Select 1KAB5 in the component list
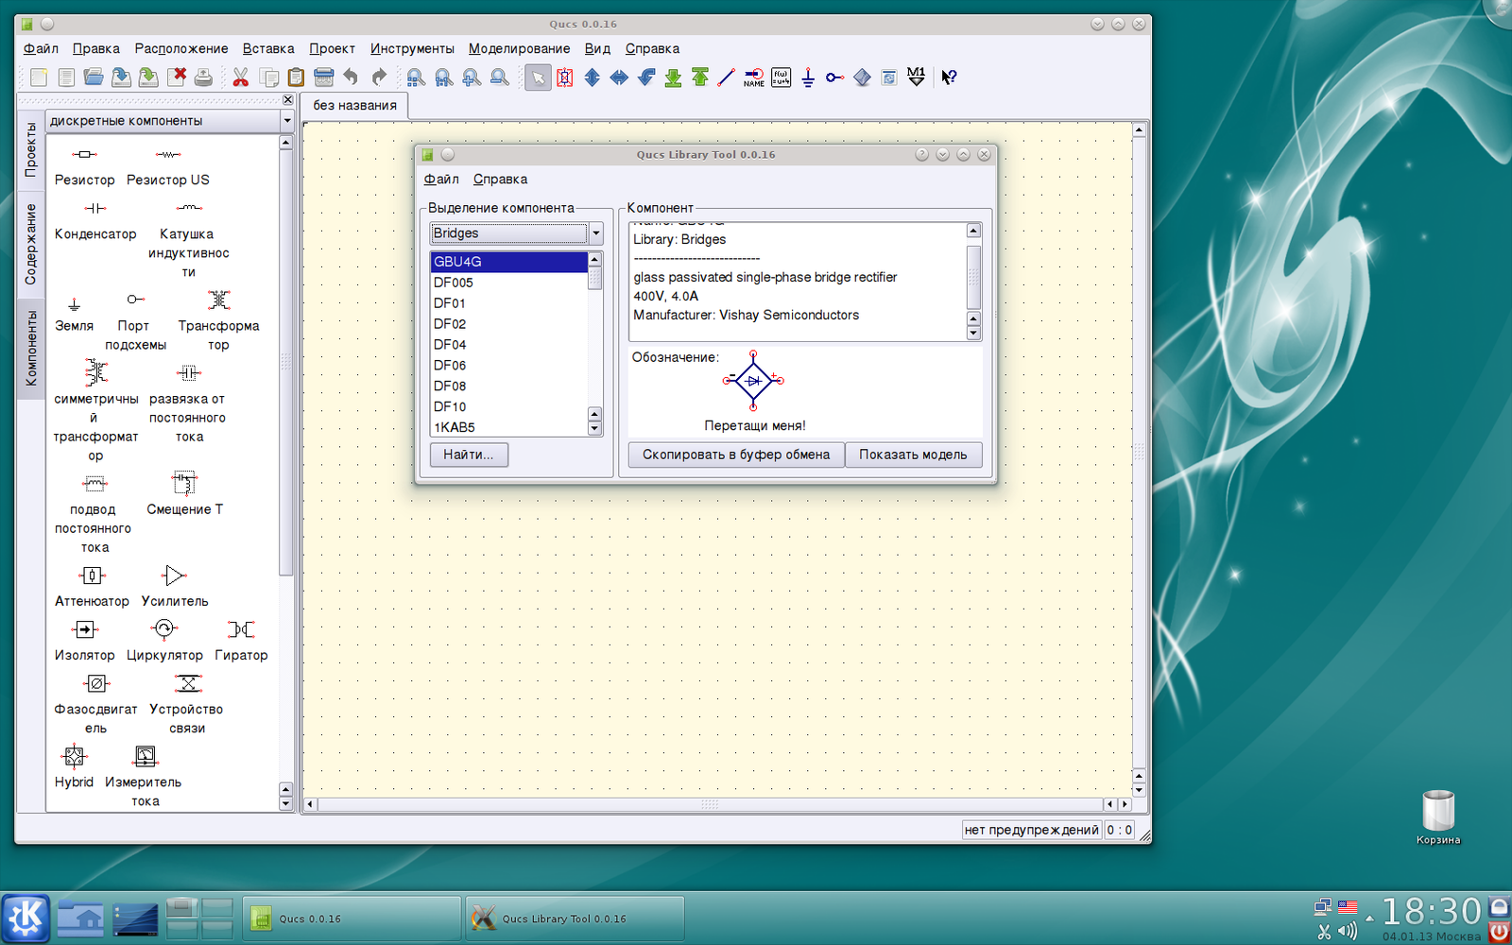1512x945 pixels. tap(508, 427)
